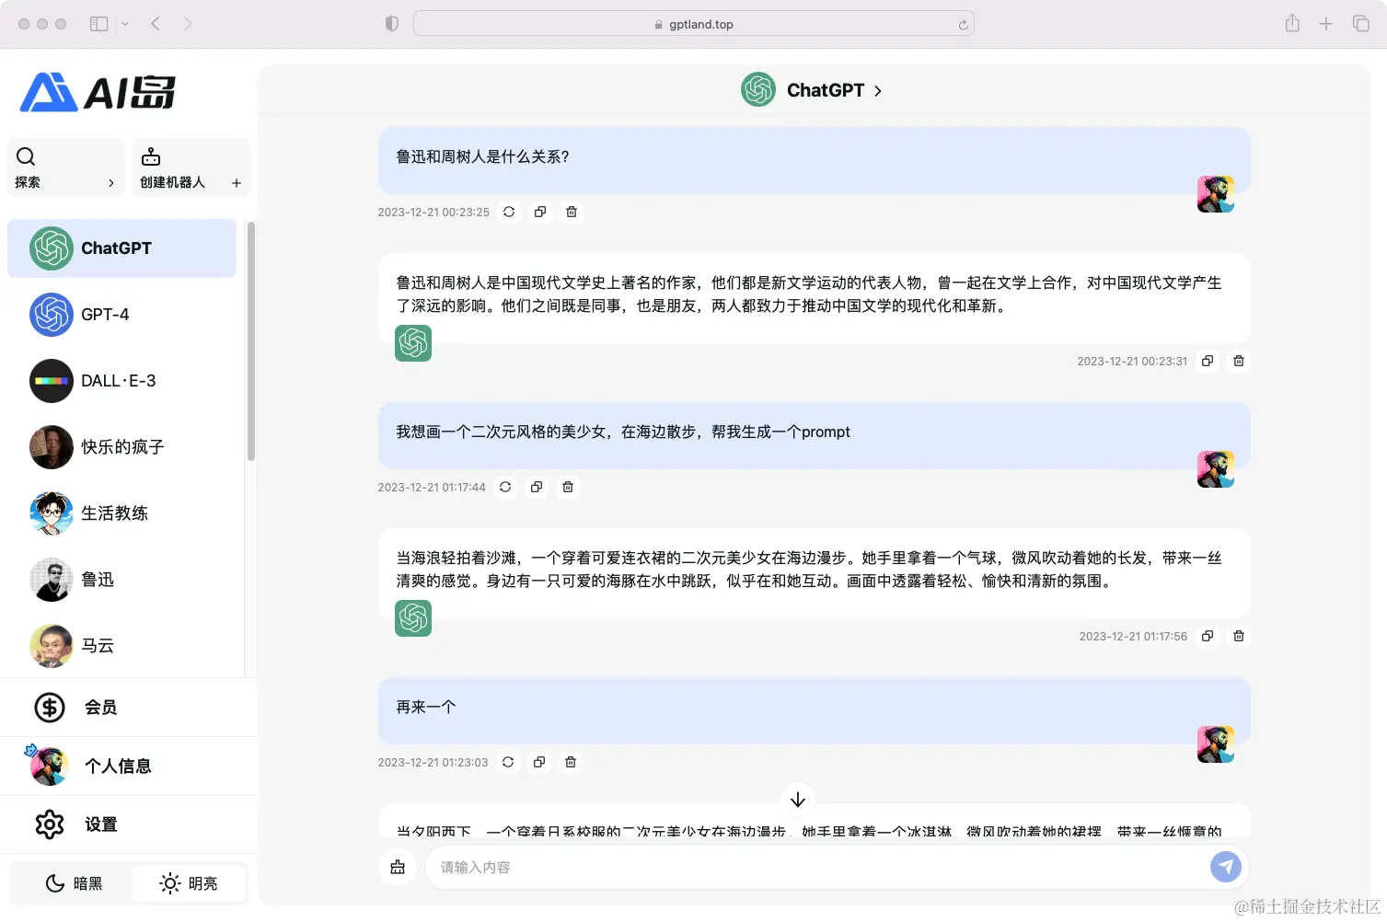Viewport: 1387px width, 922px height.
Task: Click user avatar on 鲁迅和周树人 message
Action: click(1215, 194)
